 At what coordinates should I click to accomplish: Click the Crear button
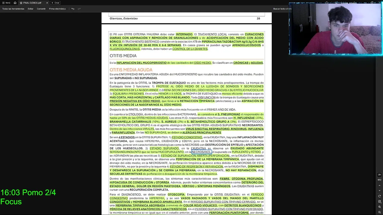(x=55, y=3)
